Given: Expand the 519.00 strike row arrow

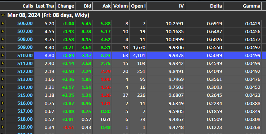Looking at the screenshot, I should coord(3,127).
